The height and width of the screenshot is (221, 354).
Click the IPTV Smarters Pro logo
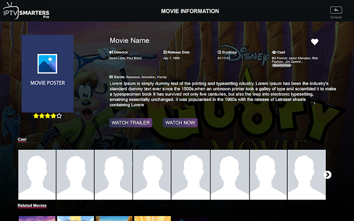[x=26, y=11]
